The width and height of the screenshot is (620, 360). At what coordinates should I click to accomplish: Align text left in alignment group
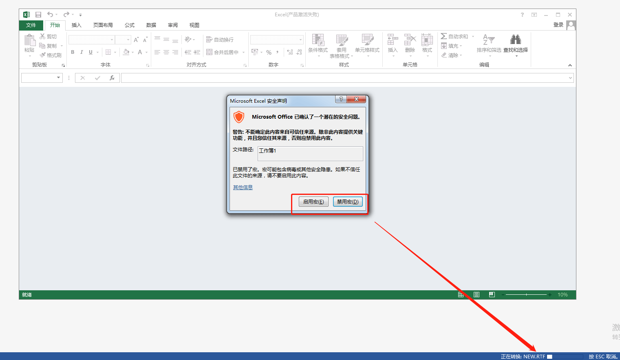(x=157, y=52)
